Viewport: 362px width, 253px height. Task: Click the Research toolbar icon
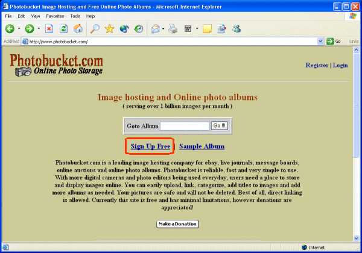221,29
